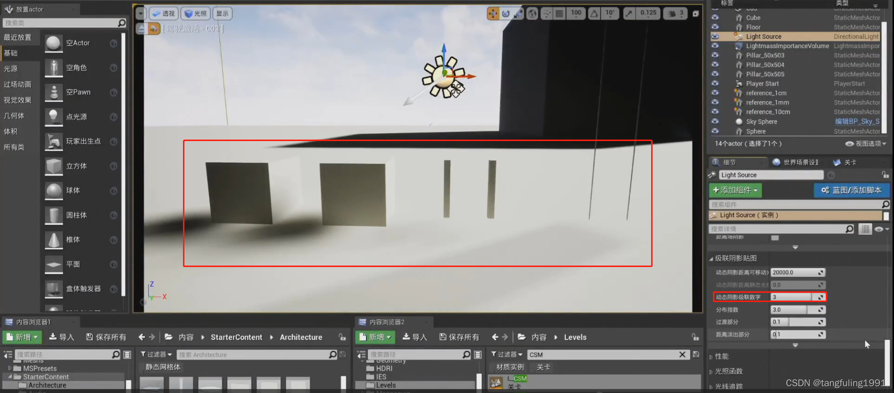This screenshot has width=894, height=393.
Task: Toggle scale snapping arrow icon
Action: (629, 14)
